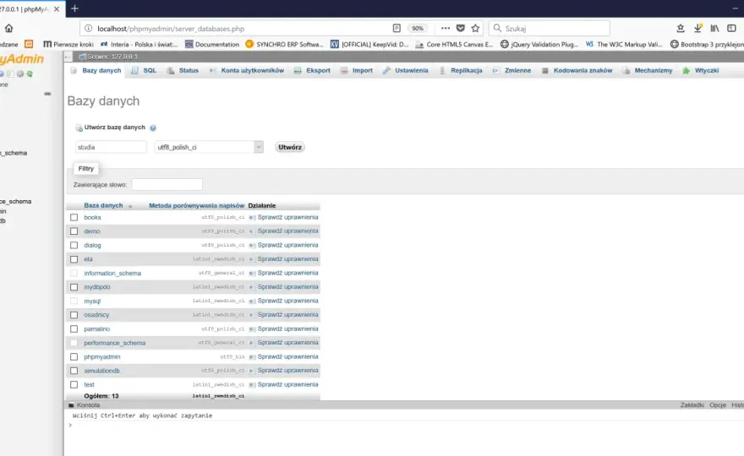Screen dimensions: 744x456
Task: Check the simulationdb database checkbox
Action: click(x=74, y=371)
